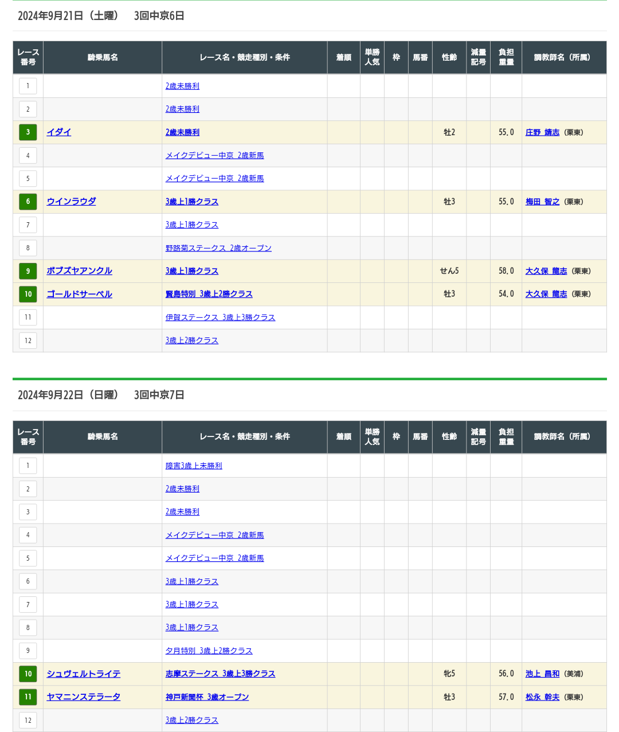Open ウインラウダ's 3歳上1勝クラス race link
Screen dimensions: 619x732
[192, 202]
